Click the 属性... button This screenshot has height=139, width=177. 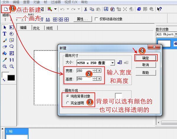(x=82, y=19)
